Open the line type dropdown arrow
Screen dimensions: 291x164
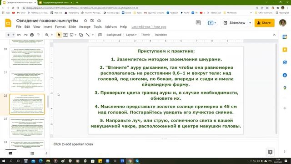(93, 35)
